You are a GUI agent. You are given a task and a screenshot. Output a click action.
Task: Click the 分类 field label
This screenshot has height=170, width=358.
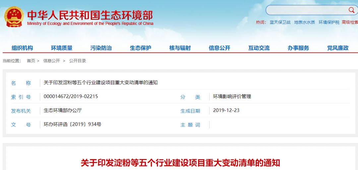click(x=190, y=97)
